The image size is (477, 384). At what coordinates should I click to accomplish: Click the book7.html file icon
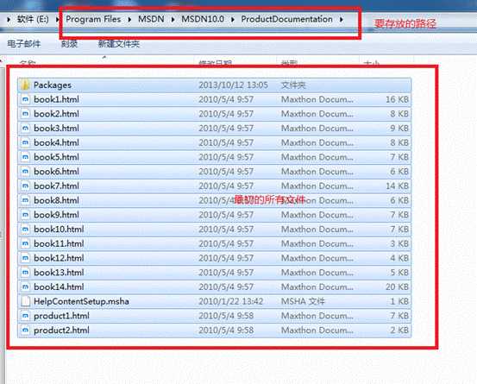(26, 186)
